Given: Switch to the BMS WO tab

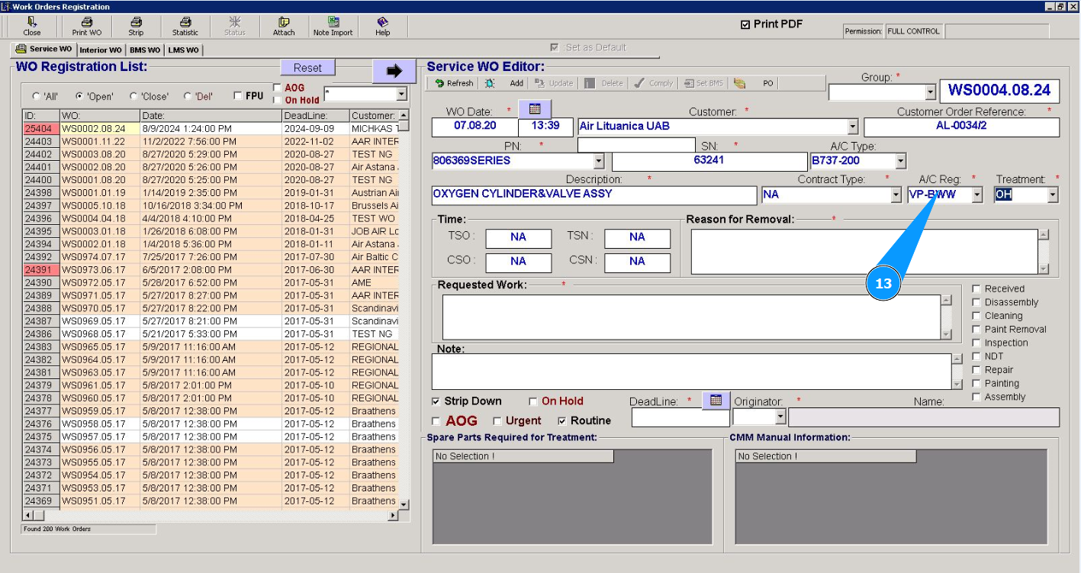Looking at the screenshot, I should [145, 50].
